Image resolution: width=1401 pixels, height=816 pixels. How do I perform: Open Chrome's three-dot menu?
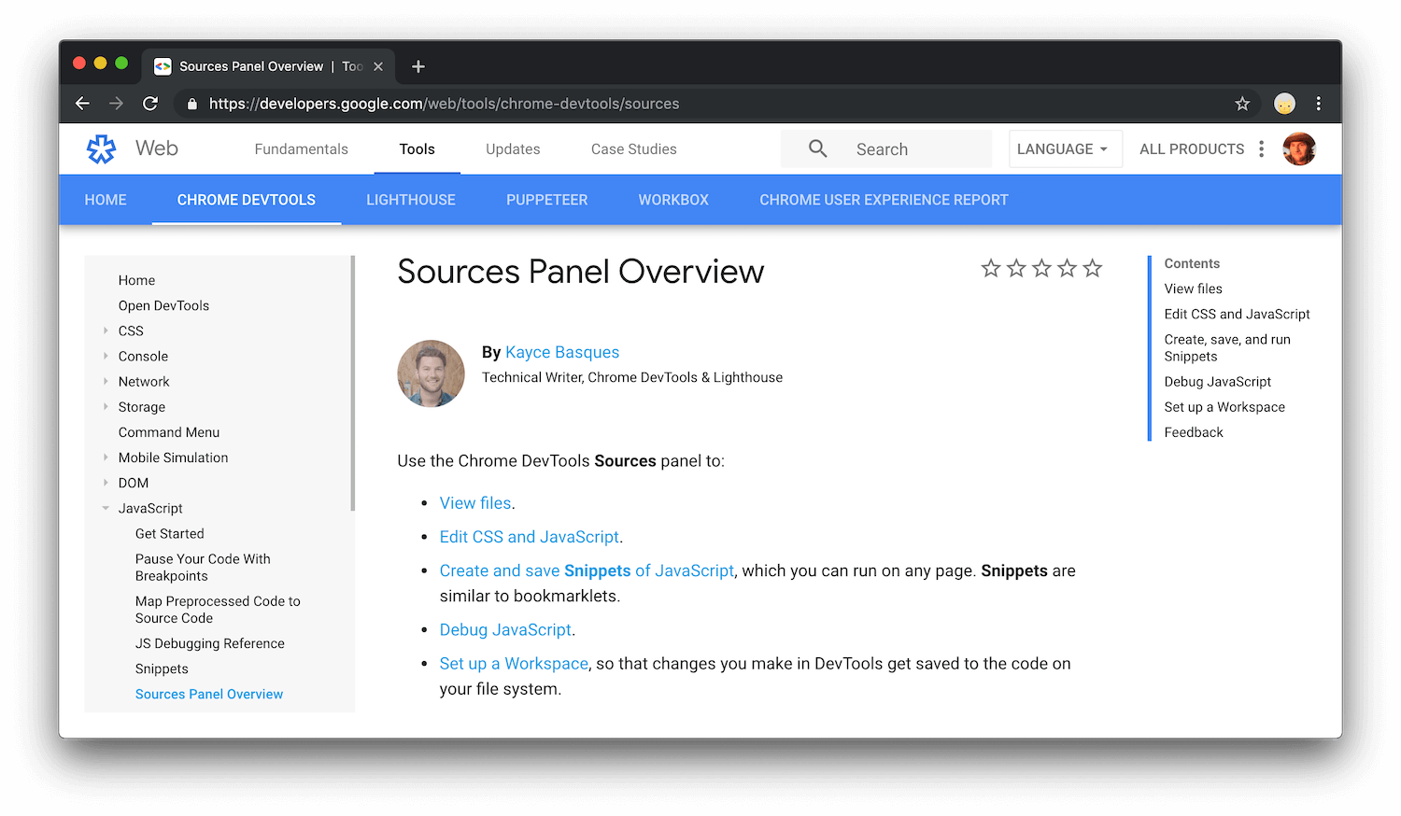tap(1319, 104)
